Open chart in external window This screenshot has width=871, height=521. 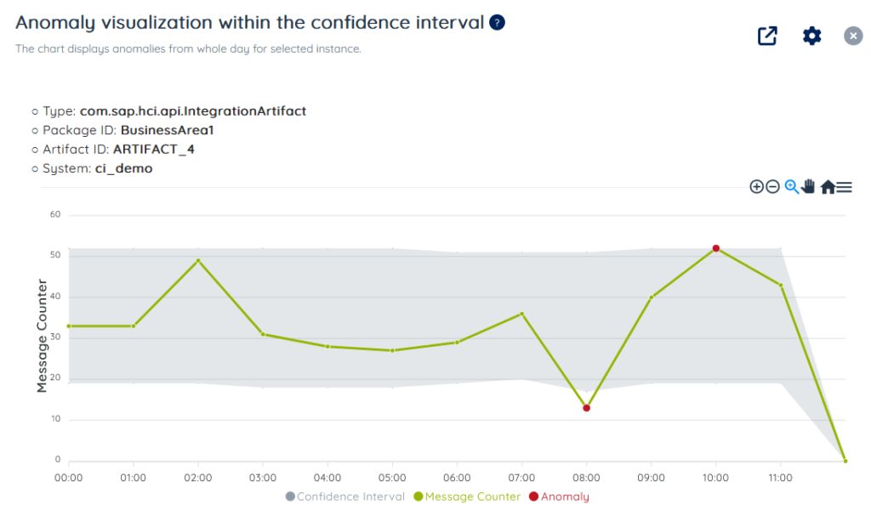point(767,36)
